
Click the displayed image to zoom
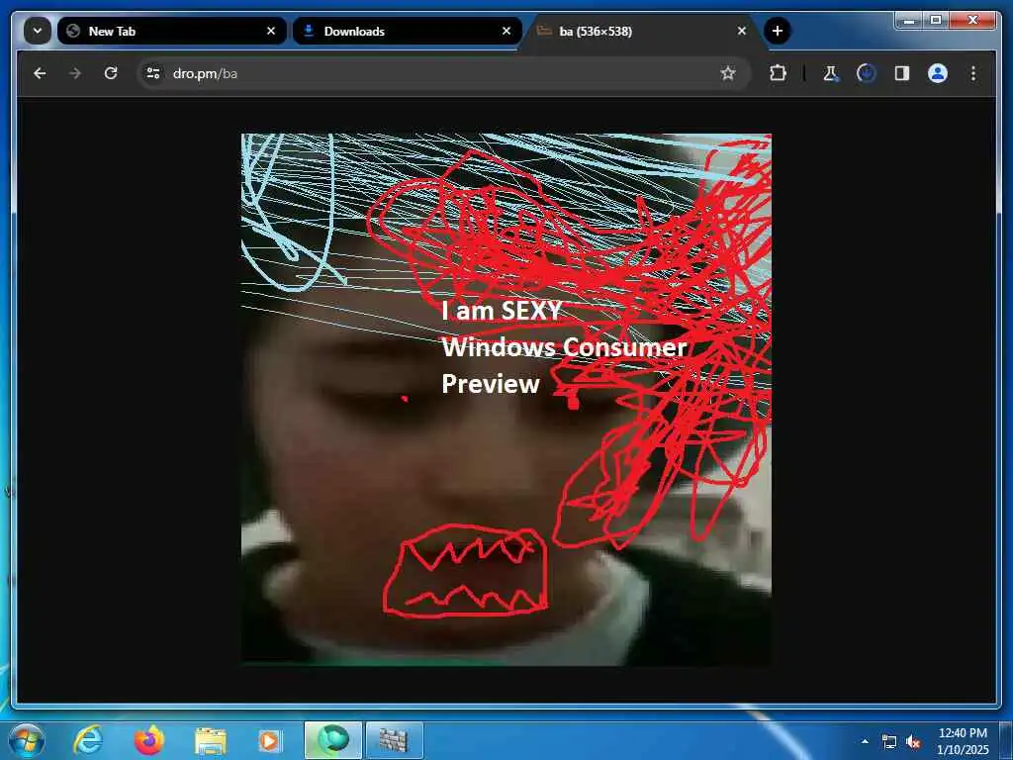tap(506, 400)
